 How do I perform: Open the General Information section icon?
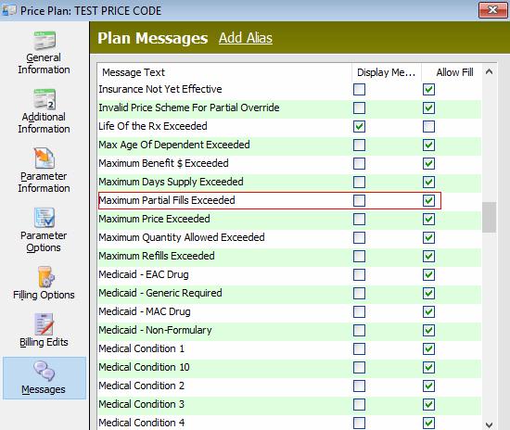pos(45,40)
